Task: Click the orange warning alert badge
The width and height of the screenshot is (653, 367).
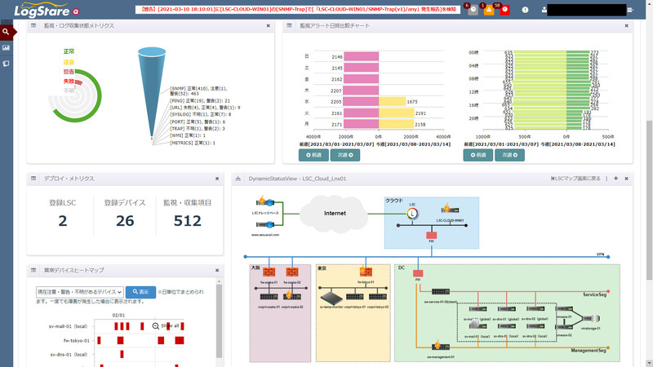Action: pyautogui.click(x=489, y=10)
